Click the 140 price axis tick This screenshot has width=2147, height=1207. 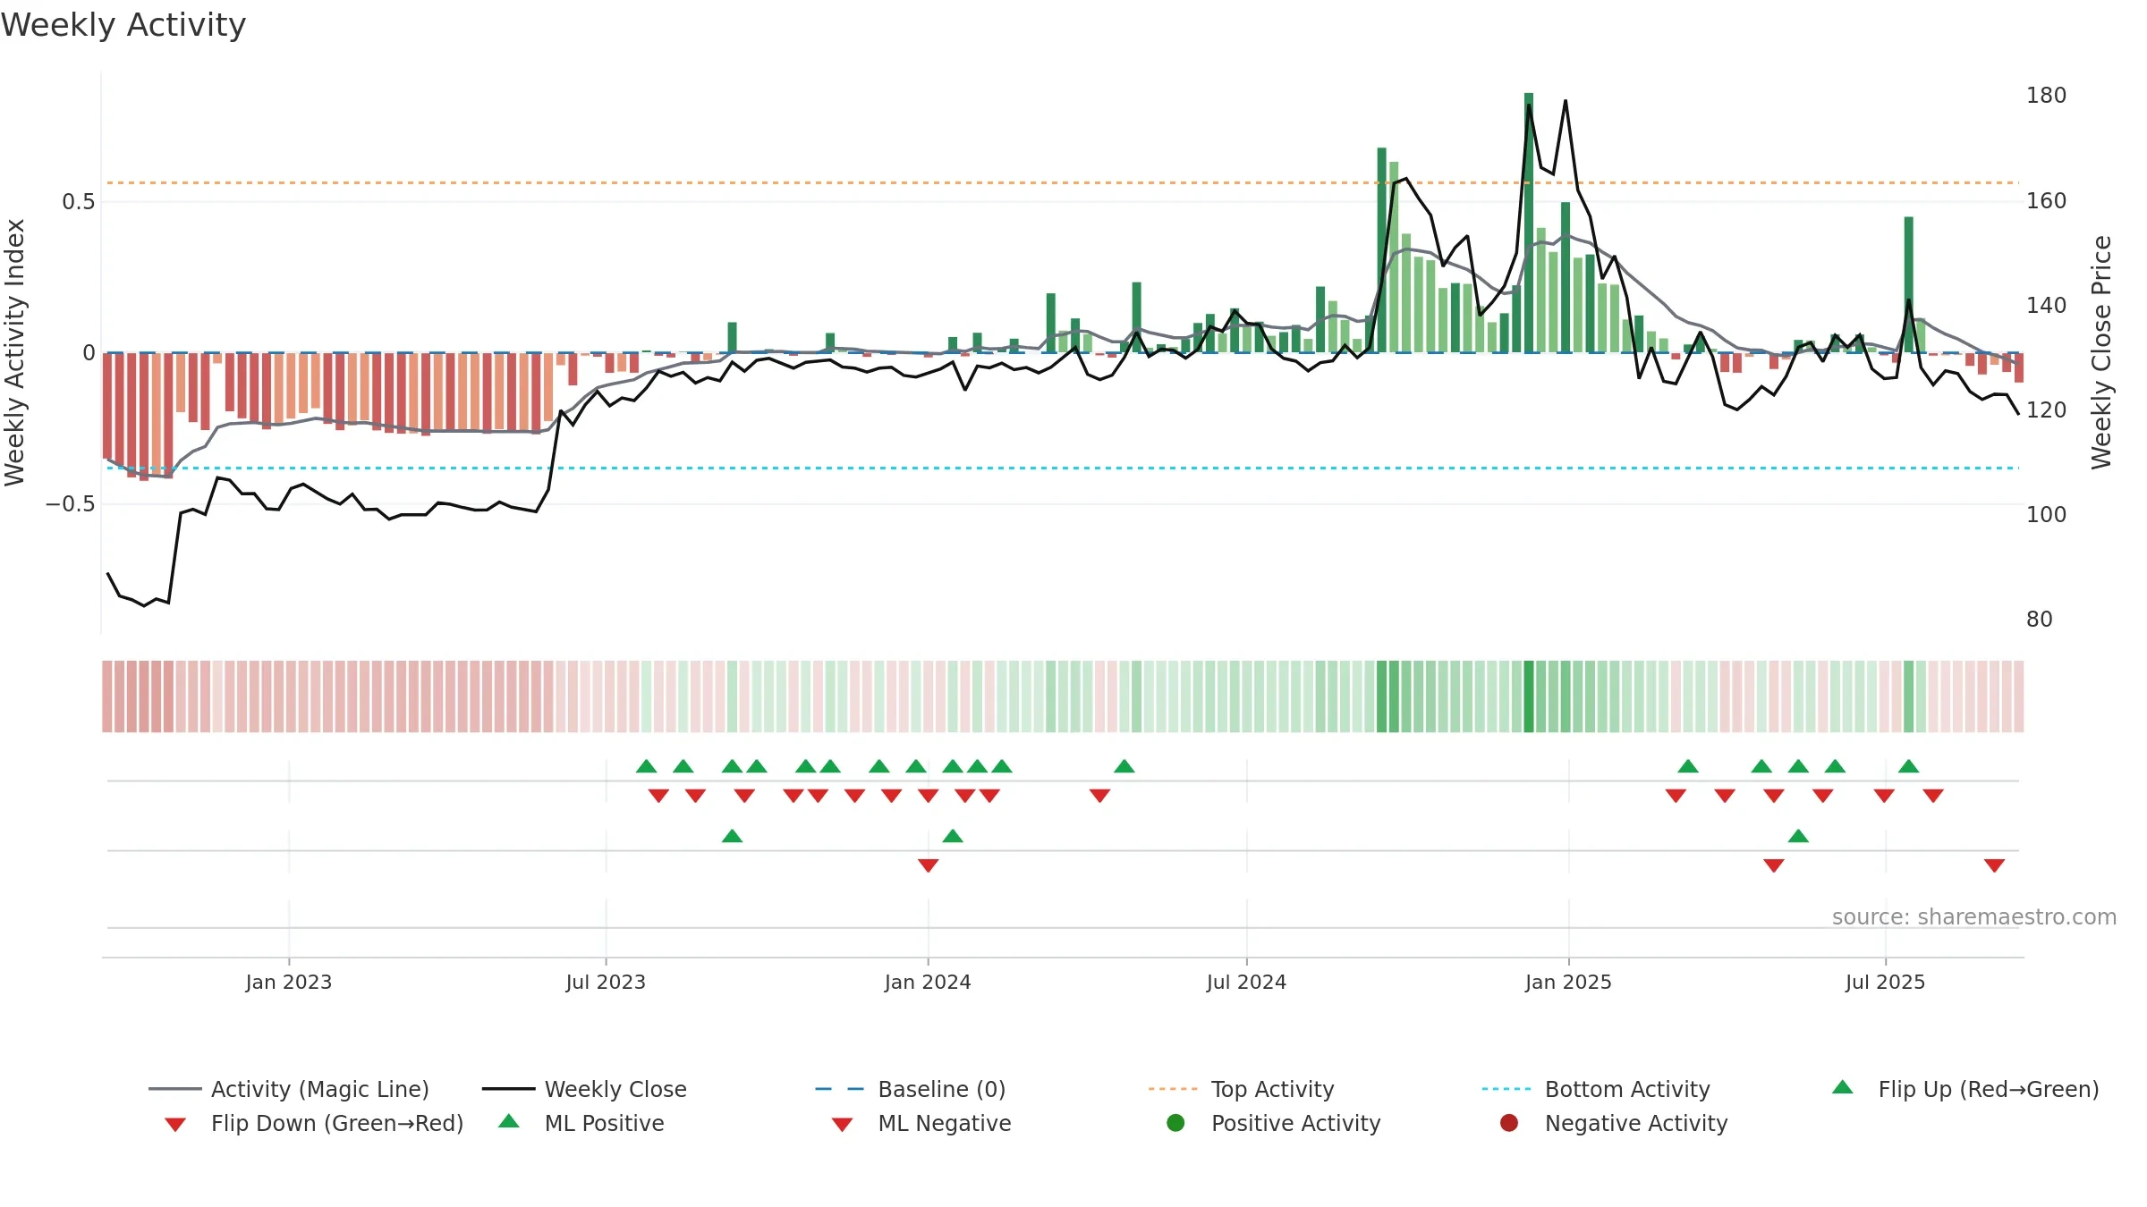point(2046,305)
